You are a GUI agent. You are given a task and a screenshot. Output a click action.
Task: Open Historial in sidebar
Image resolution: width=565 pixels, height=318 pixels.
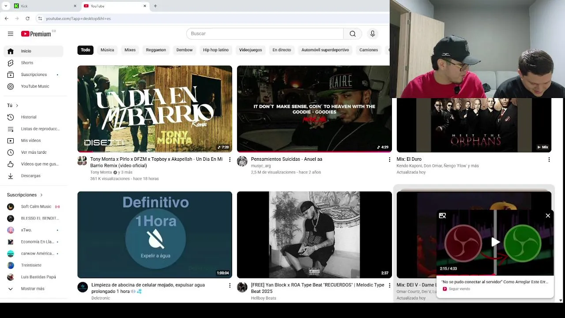pyautogui.click(x=34, y=117)
